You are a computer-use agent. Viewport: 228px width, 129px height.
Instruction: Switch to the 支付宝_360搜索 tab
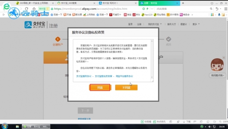tap(76, 3)
